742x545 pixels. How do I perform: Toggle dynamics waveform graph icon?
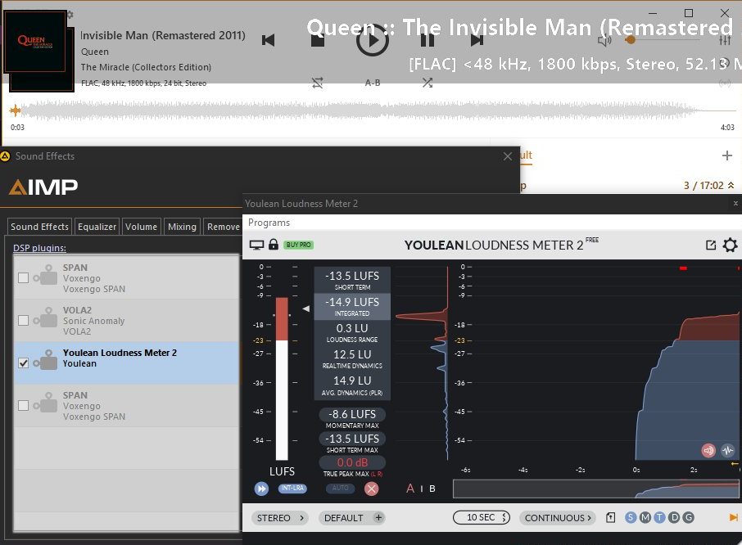pyautogui.click(x=728, y=450)
